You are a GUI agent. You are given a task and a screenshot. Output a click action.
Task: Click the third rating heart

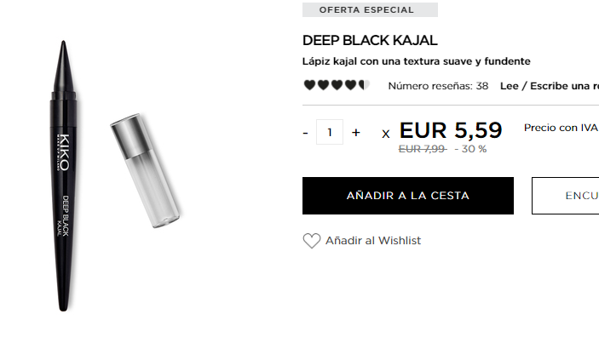pyautogui.click(x=337, y=85)
